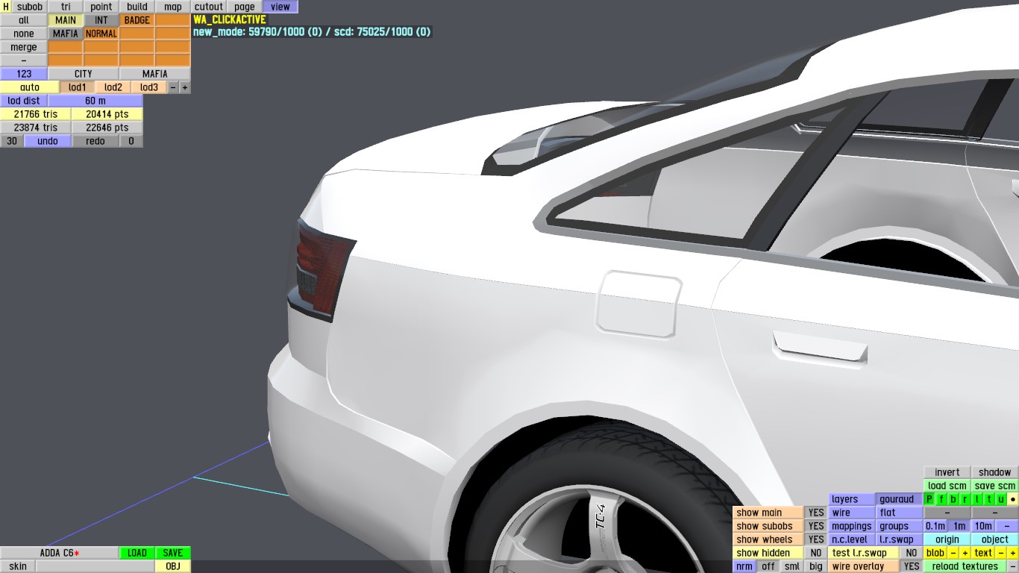This screenshot has height=573, width=1019.
Task: Show all layers with the all button
Action: pos(24,20)
